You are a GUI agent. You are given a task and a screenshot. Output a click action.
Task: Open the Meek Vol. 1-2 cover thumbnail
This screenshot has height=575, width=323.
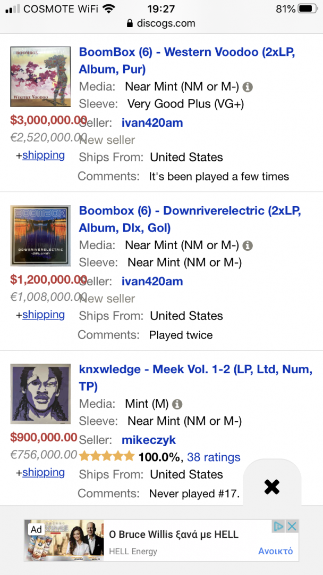tap(40, 394)
